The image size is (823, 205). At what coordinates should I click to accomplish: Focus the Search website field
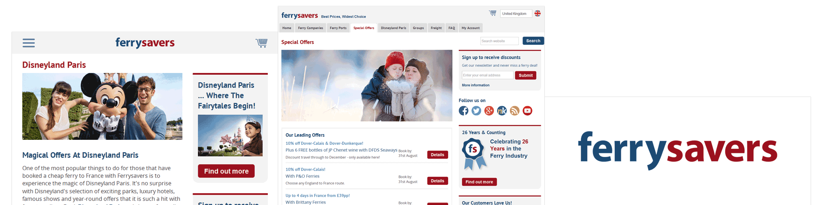coord(500,41)
